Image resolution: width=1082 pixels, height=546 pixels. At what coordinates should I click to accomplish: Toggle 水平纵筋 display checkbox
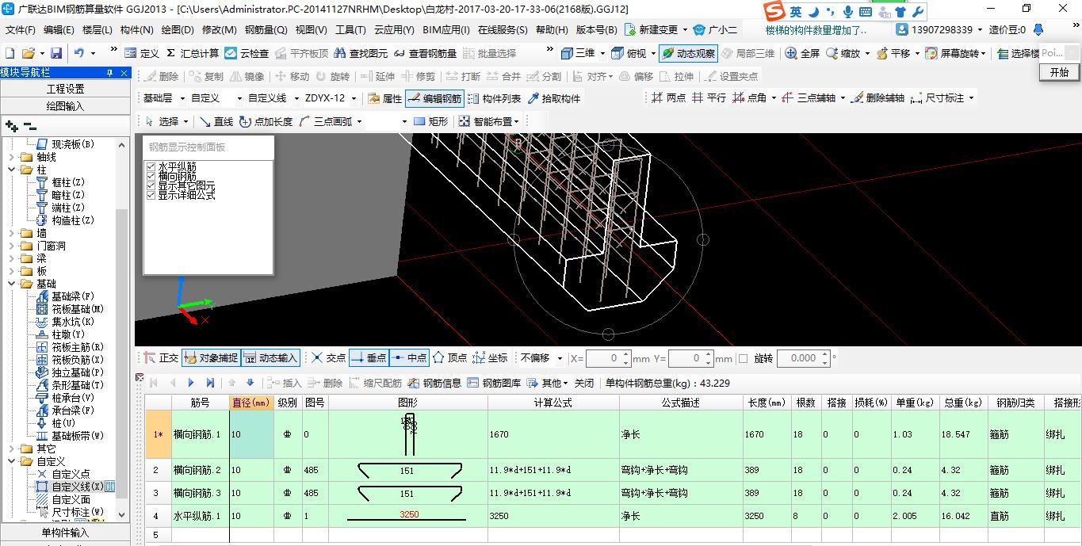pyautogui.click(x=151, y=166)
